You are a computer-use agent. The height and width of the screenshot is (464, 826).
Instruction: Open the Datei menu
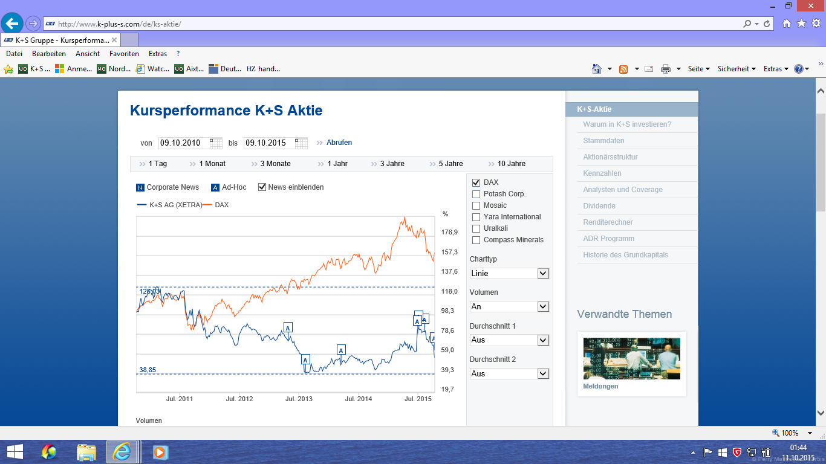(14, 54)
